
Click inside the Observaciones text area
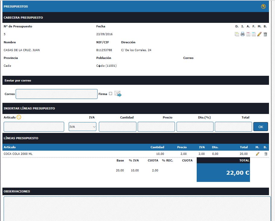click(137, 208)
